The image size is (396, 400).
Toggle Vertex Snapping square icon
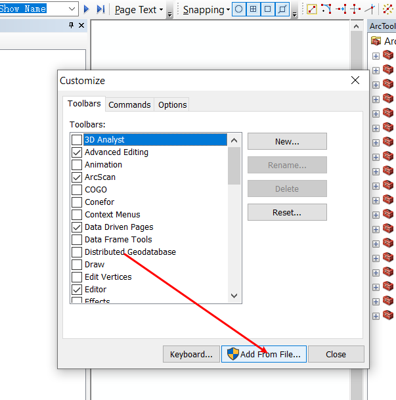(267, 9)
